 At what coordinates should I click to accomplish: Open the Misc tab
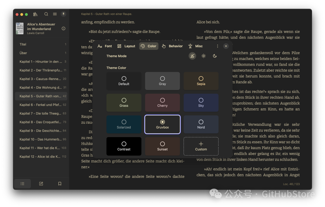(x=196, y=46)
